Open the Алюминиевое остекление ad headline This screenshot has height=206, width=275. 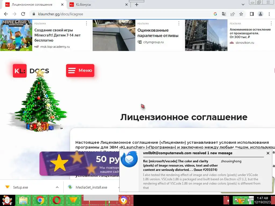(250, 33)
